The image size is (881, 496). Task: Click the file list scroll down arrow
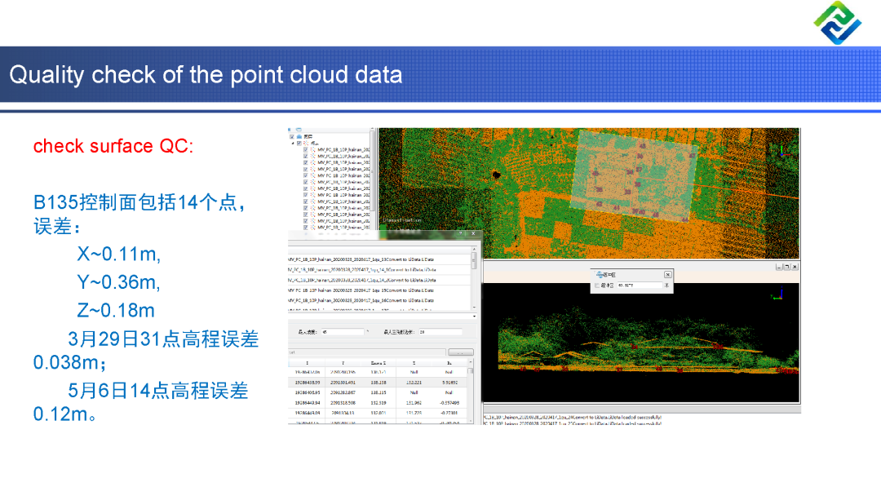(474, 308)
